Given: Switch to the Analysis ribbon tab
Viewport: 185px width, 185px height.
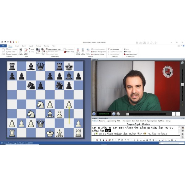Looking at the screenshot, I should click(x=38, y=46).
